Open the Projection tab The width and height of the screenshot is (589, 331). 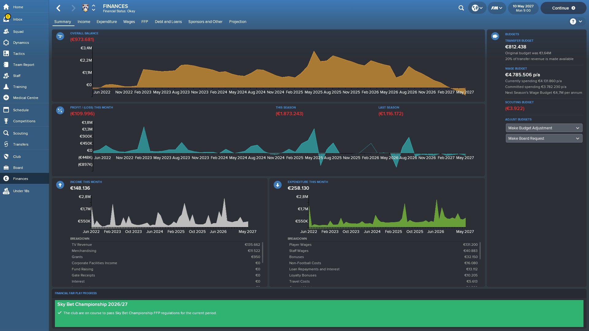point(237,22)
